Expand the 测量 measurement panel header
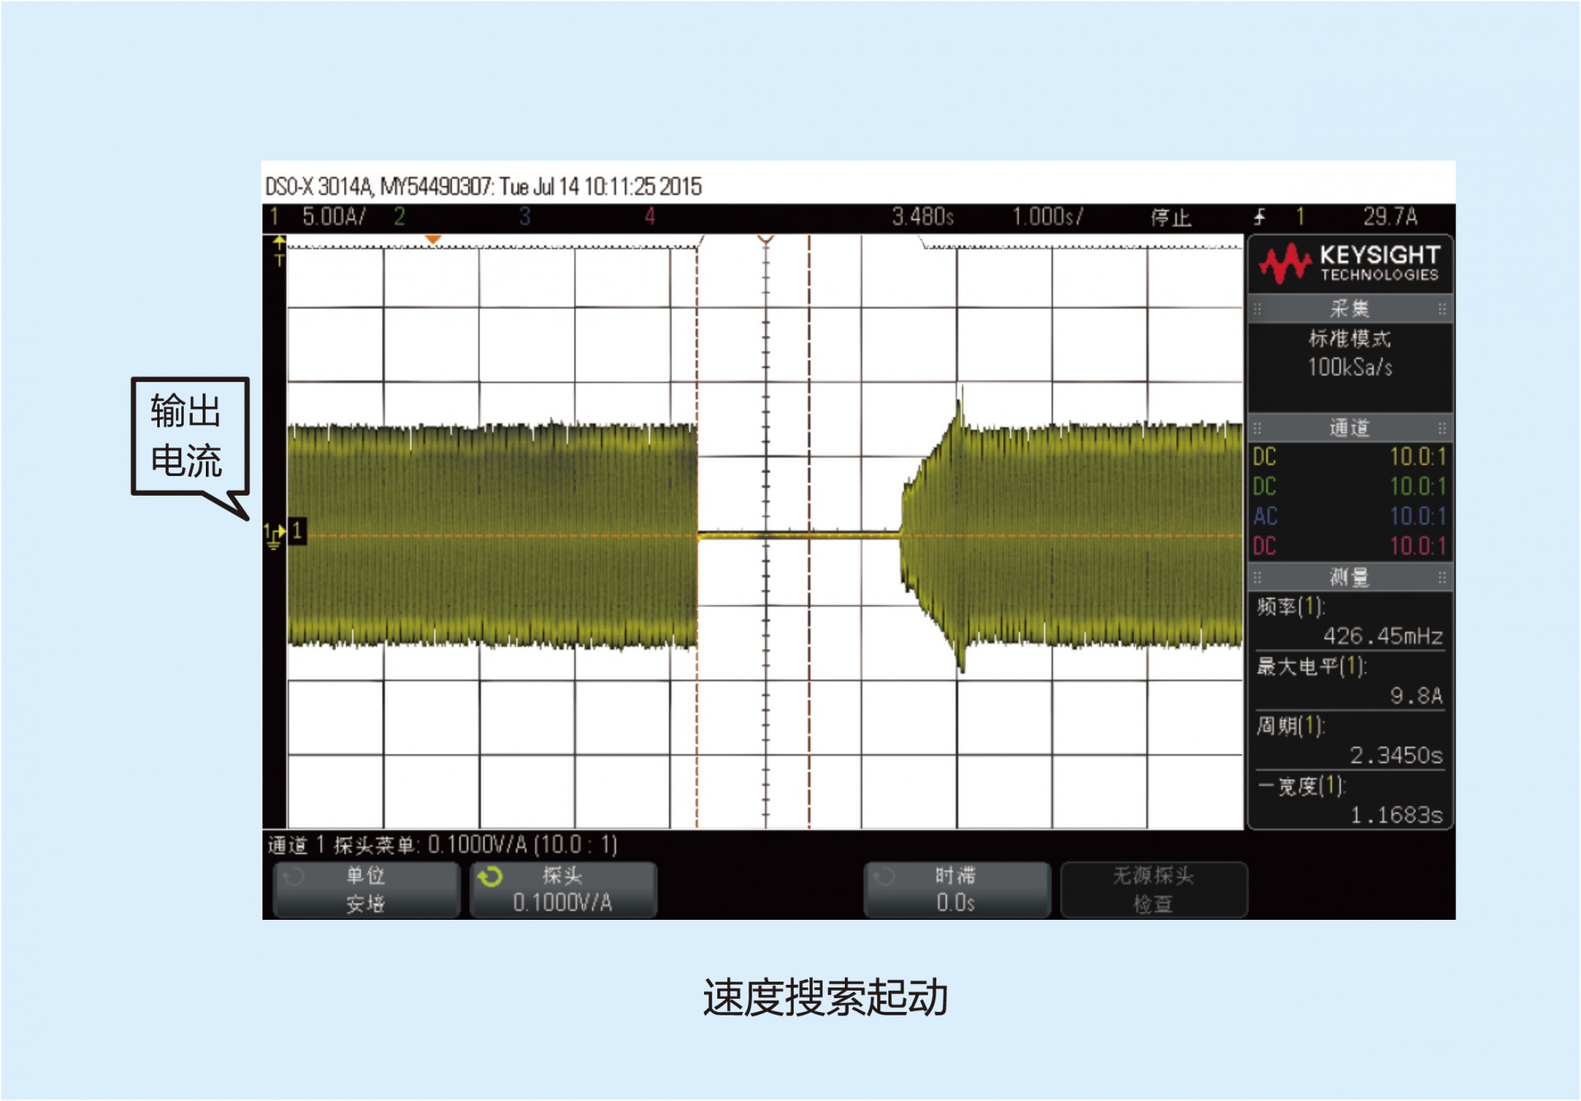This screenshot has height=1101, width=1581. (x=1350, y=577)
